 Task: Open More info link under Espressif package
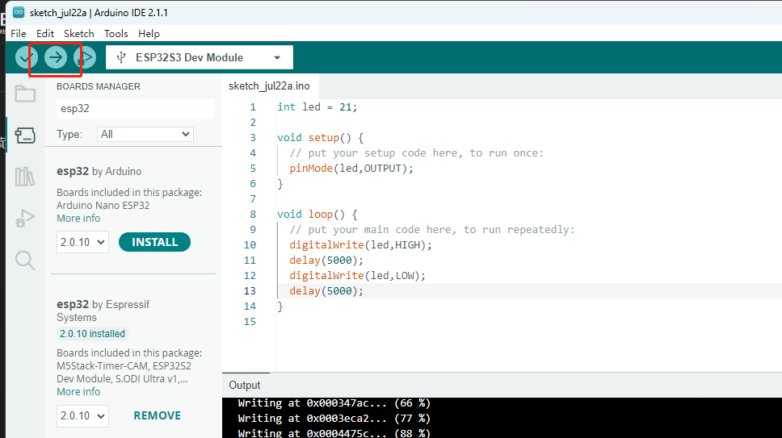click(78, 392)
